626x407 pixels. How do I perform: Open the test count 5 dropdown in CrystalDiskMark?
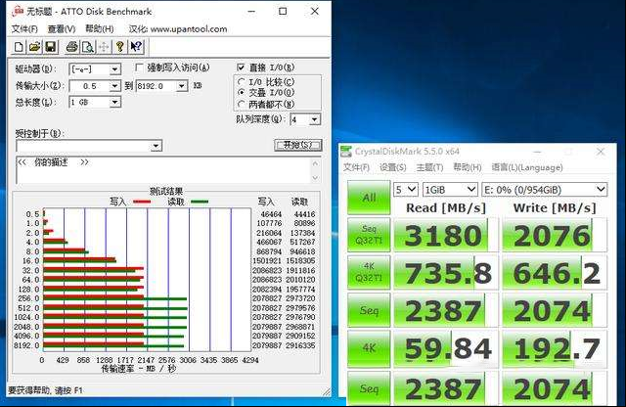pyautogui.click(x=406, y=190)
